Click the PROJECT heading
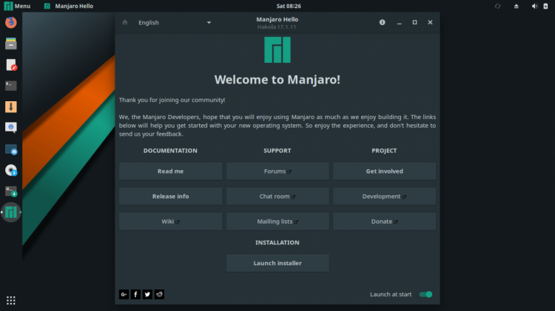 [384, 151]
